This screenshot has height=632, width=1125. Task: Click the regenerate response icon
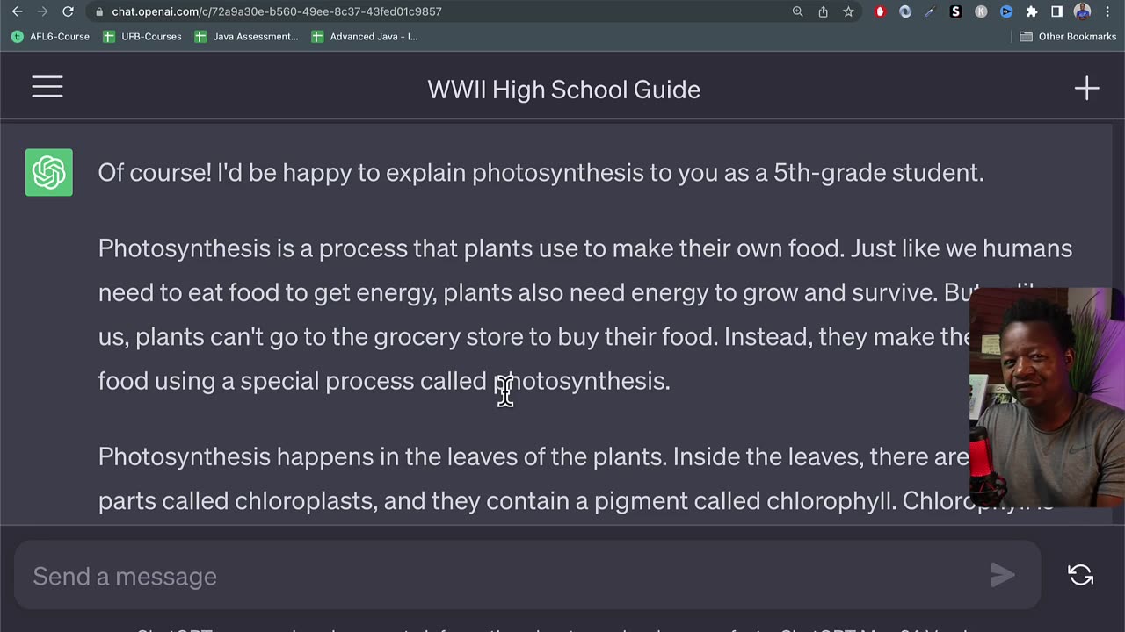coord(1080,575)
